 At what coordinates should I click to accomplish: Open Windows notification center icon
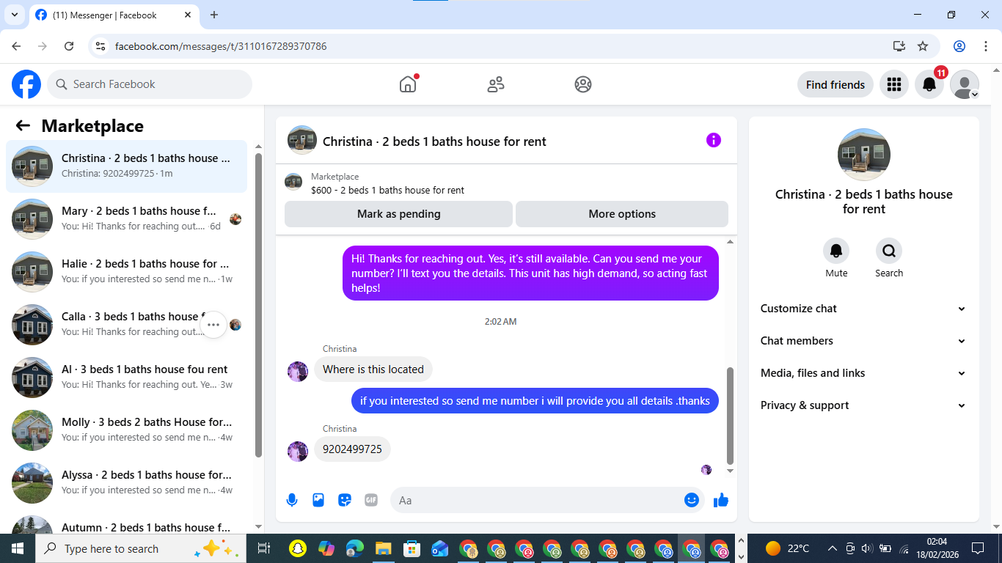pos(977,548)
